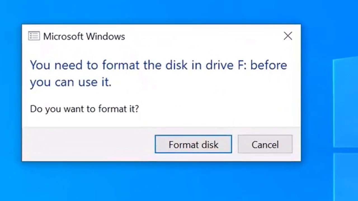The image size is (358, 201).
Task: Click the dialog's title bar list icon
Action: tap(34, 36)
